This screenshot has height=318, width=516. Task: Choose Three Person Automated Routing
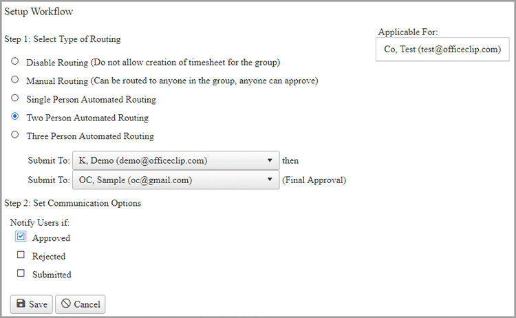pyautogui.click(x=15, y=135)
